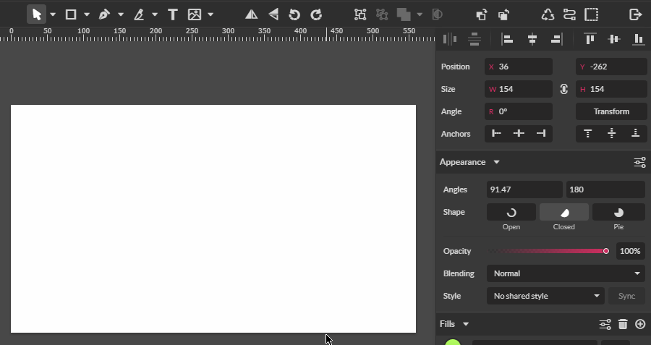Open the Image tool dropdown arrow

click(210, 14)
